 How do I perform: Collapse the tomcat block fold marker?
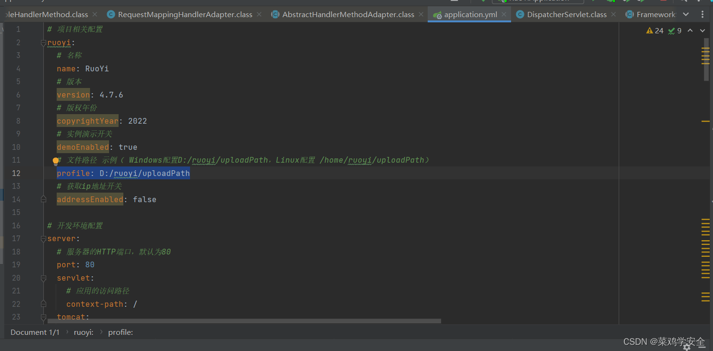click(x=43, y=317)
